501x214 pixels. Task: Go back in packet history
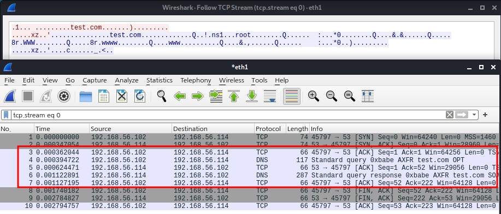[180, 96]
